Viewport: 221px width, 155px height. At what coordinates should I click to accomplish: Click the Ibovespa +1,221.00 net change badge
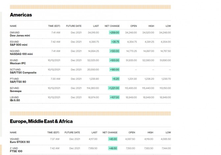[114, 88]
